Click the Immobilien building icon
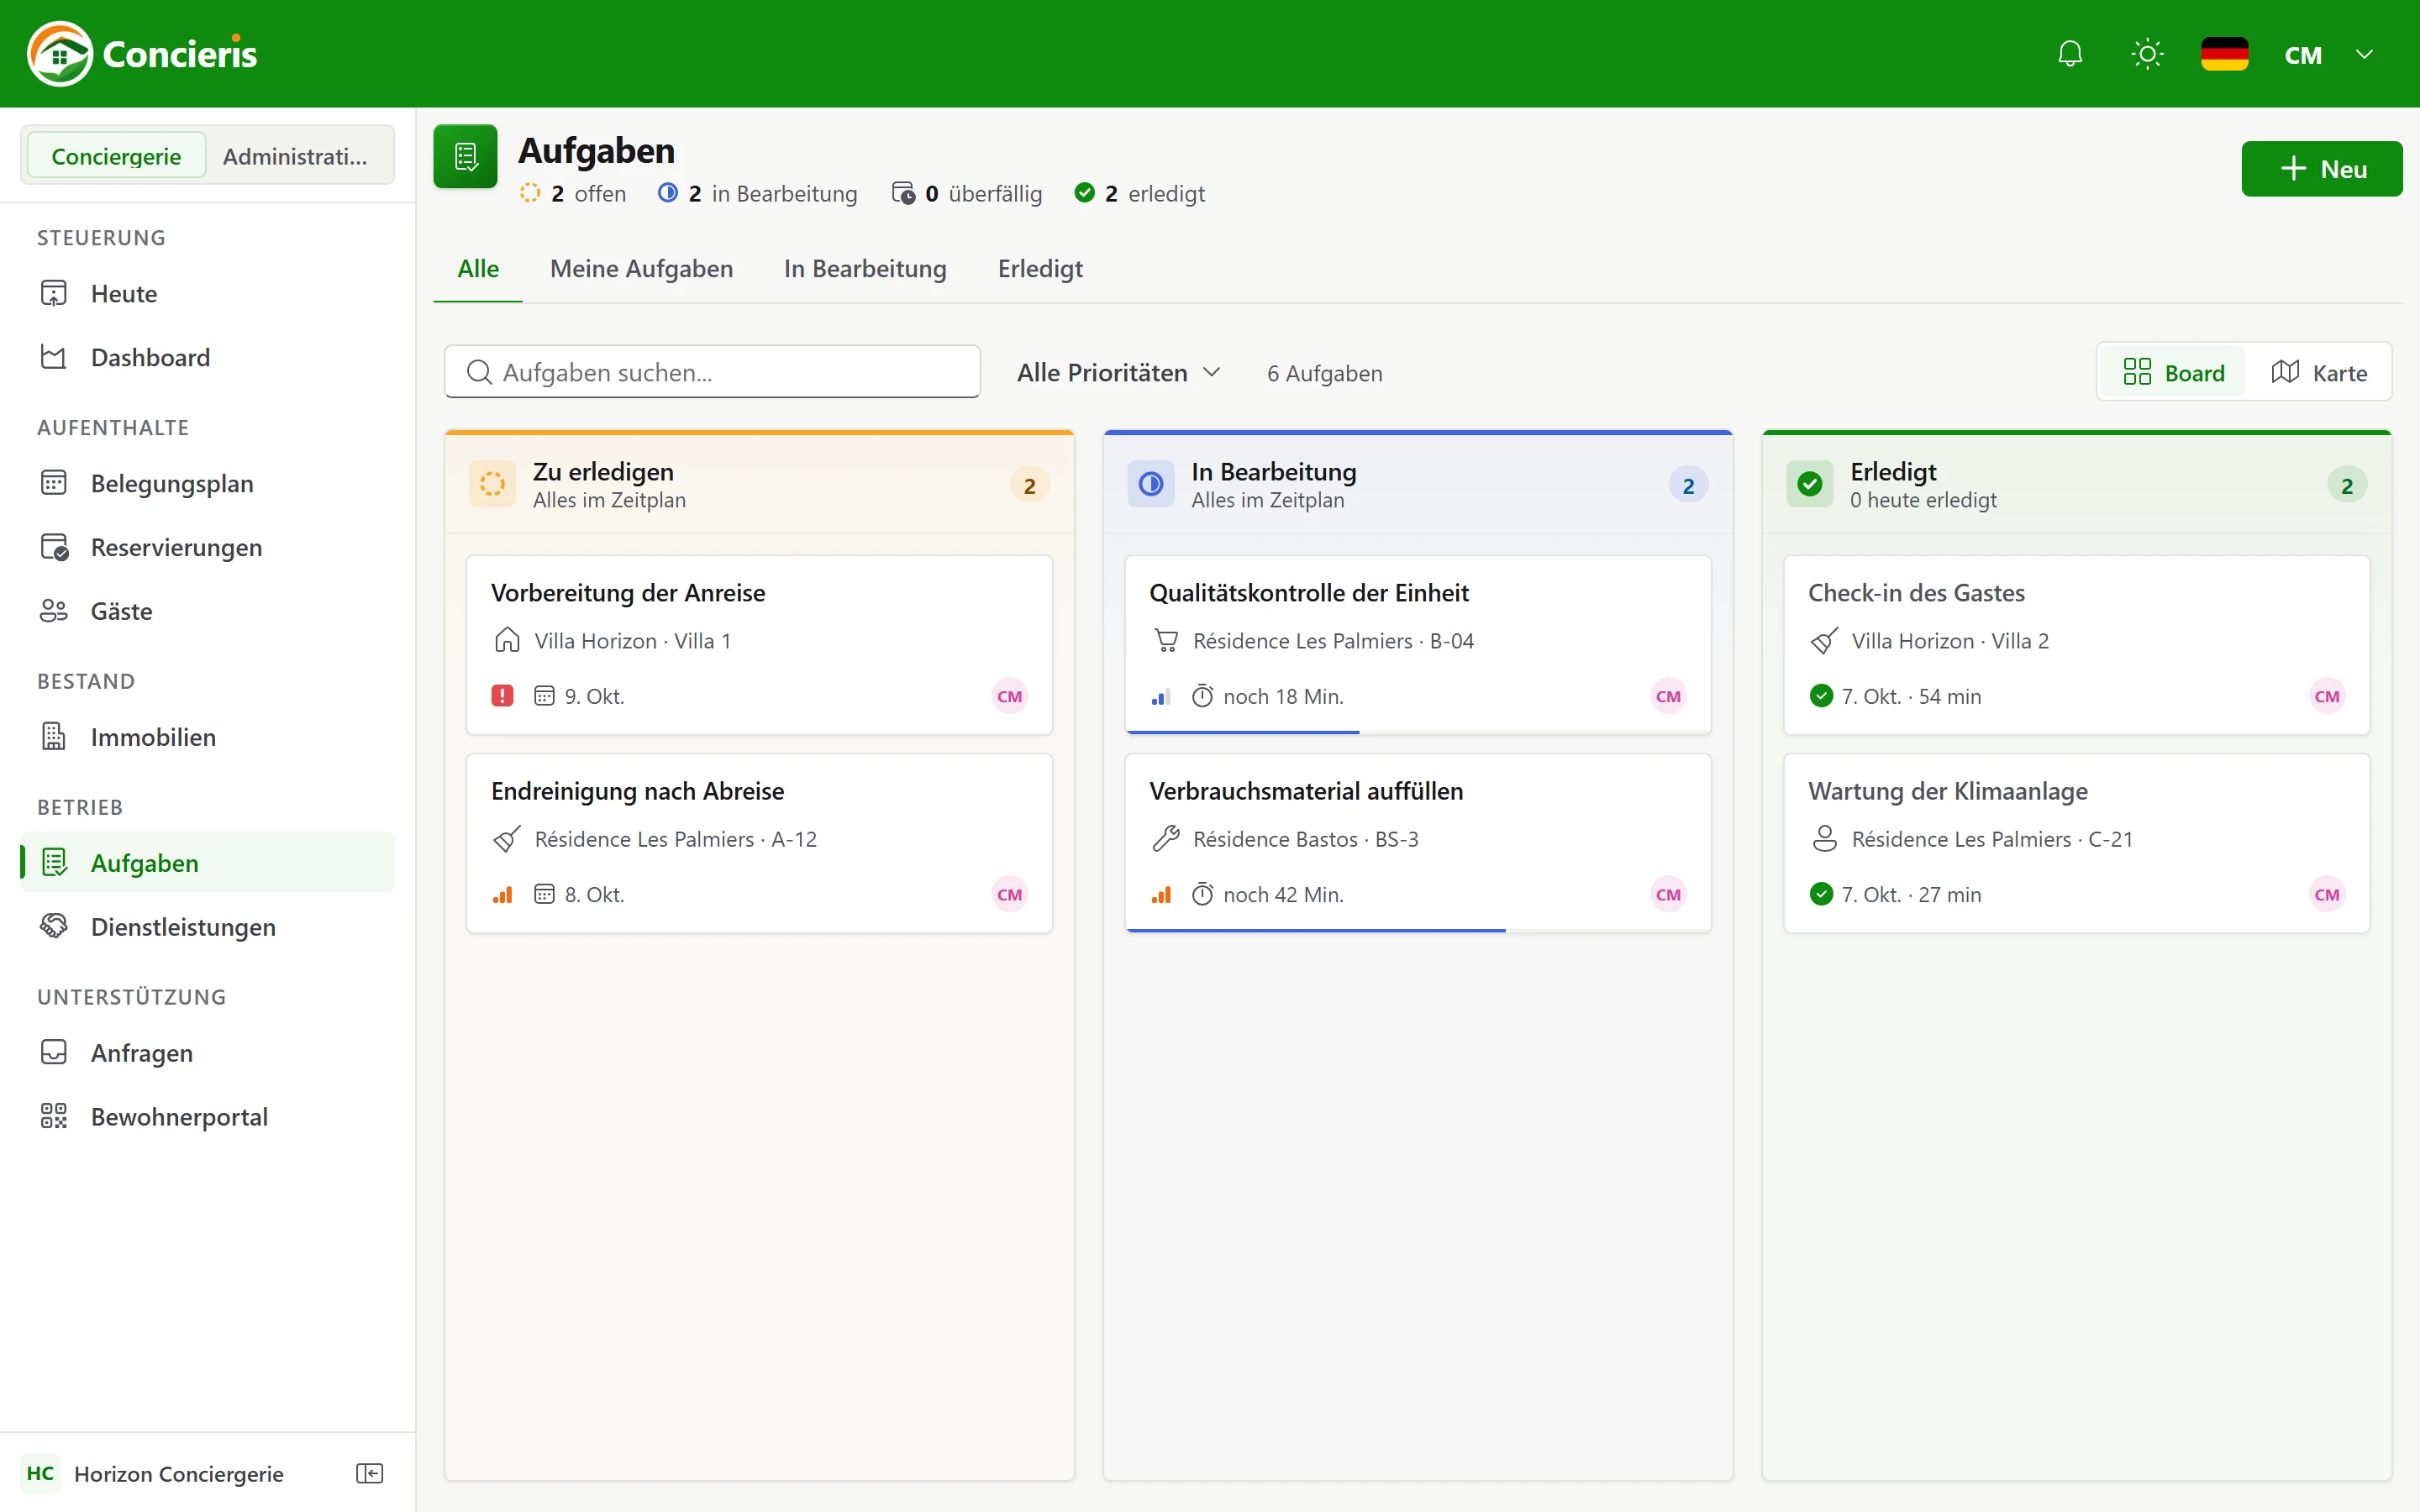Viewport: 2420px width, 1512px height. pyautogui.click(x=54, y=737)
